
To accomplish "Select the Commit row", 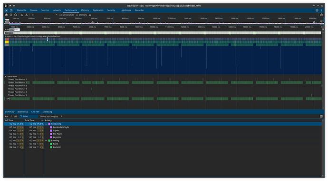I will 163,147.
